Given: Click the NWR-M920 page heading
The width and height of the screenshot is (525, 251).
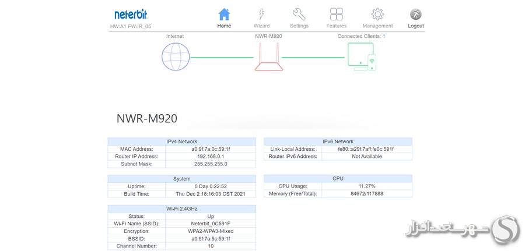Looking at the screenshot, I should (x=146, y=119).
